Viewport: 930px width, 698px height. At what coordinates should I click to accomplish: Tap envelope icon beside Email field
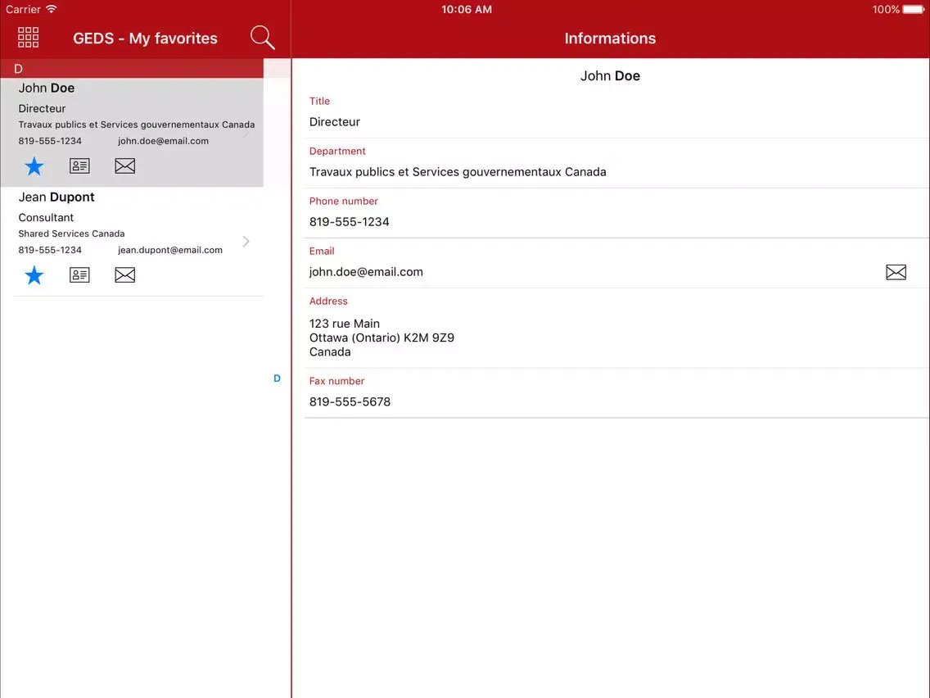click(x=896, y=272)
